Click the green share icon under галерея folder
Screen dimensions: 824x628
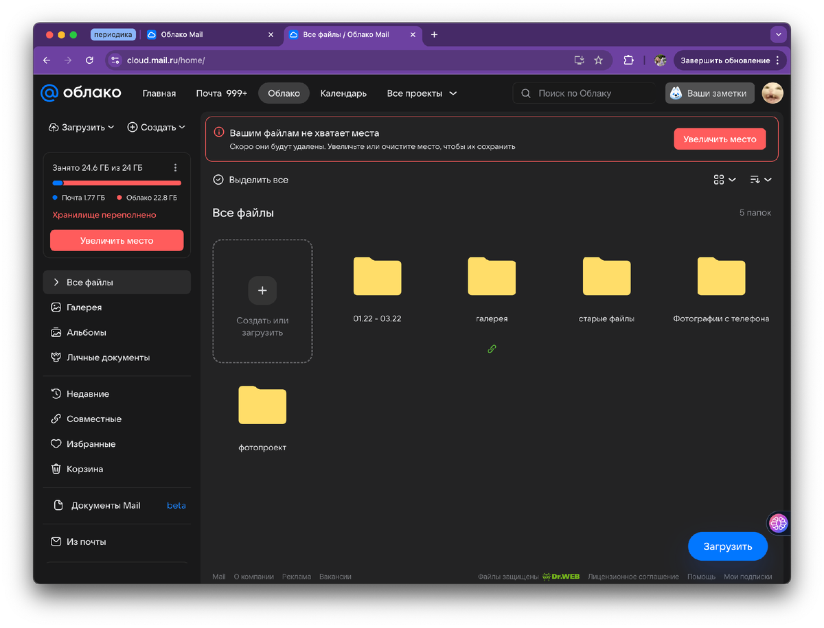click(x=492, y=349)
